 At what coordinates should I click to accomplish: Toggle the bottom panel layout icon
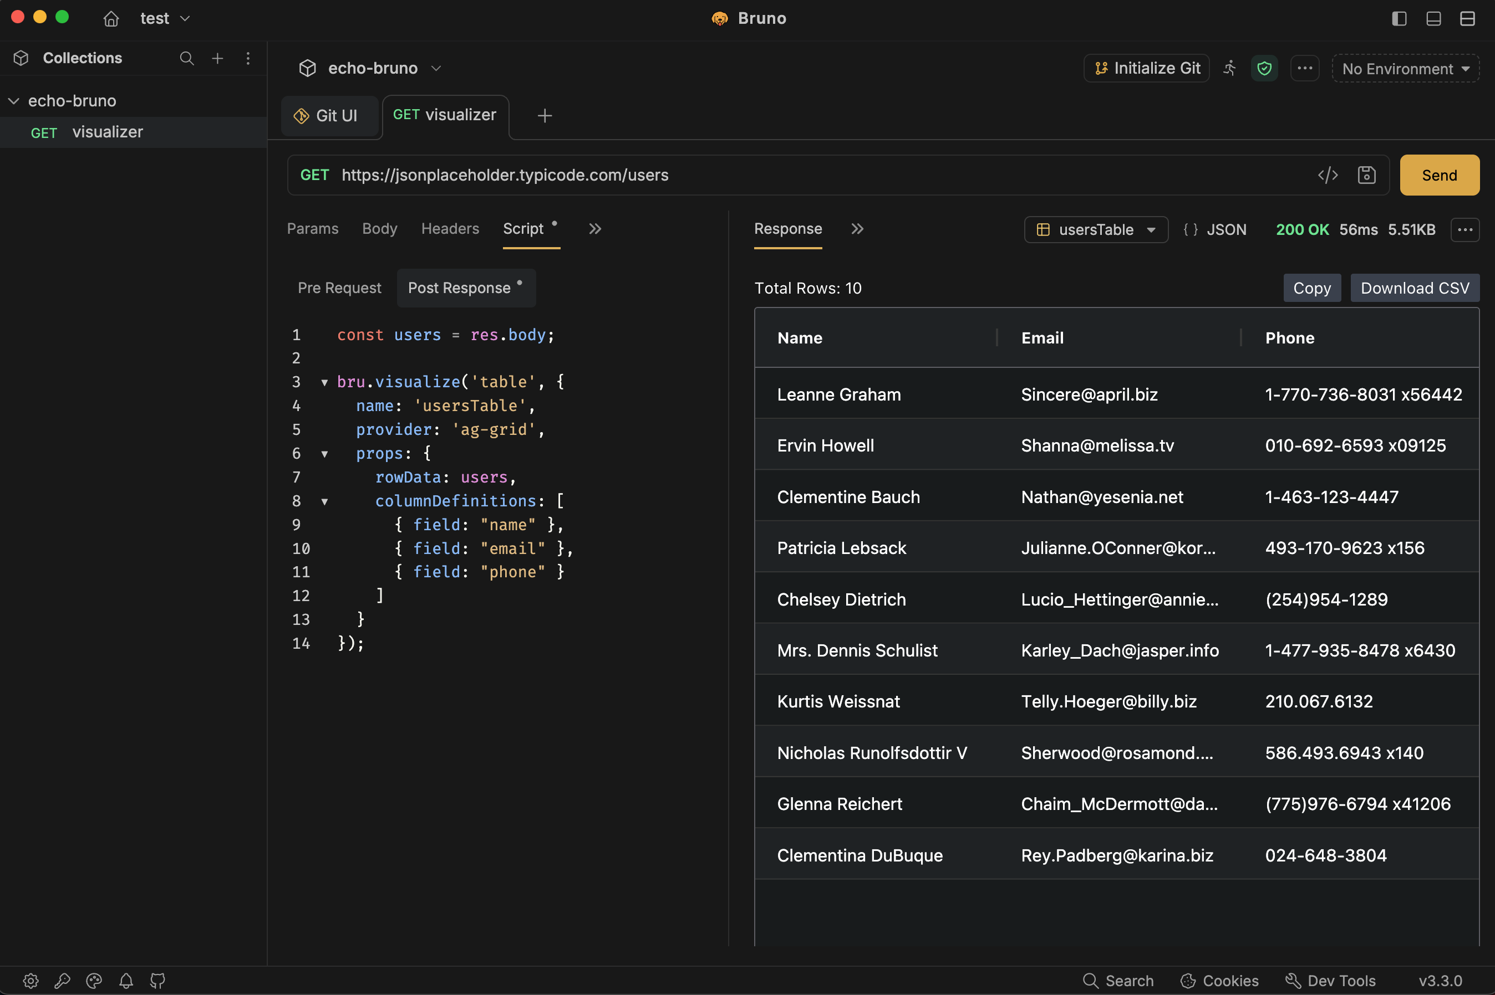pos(1433,18)
